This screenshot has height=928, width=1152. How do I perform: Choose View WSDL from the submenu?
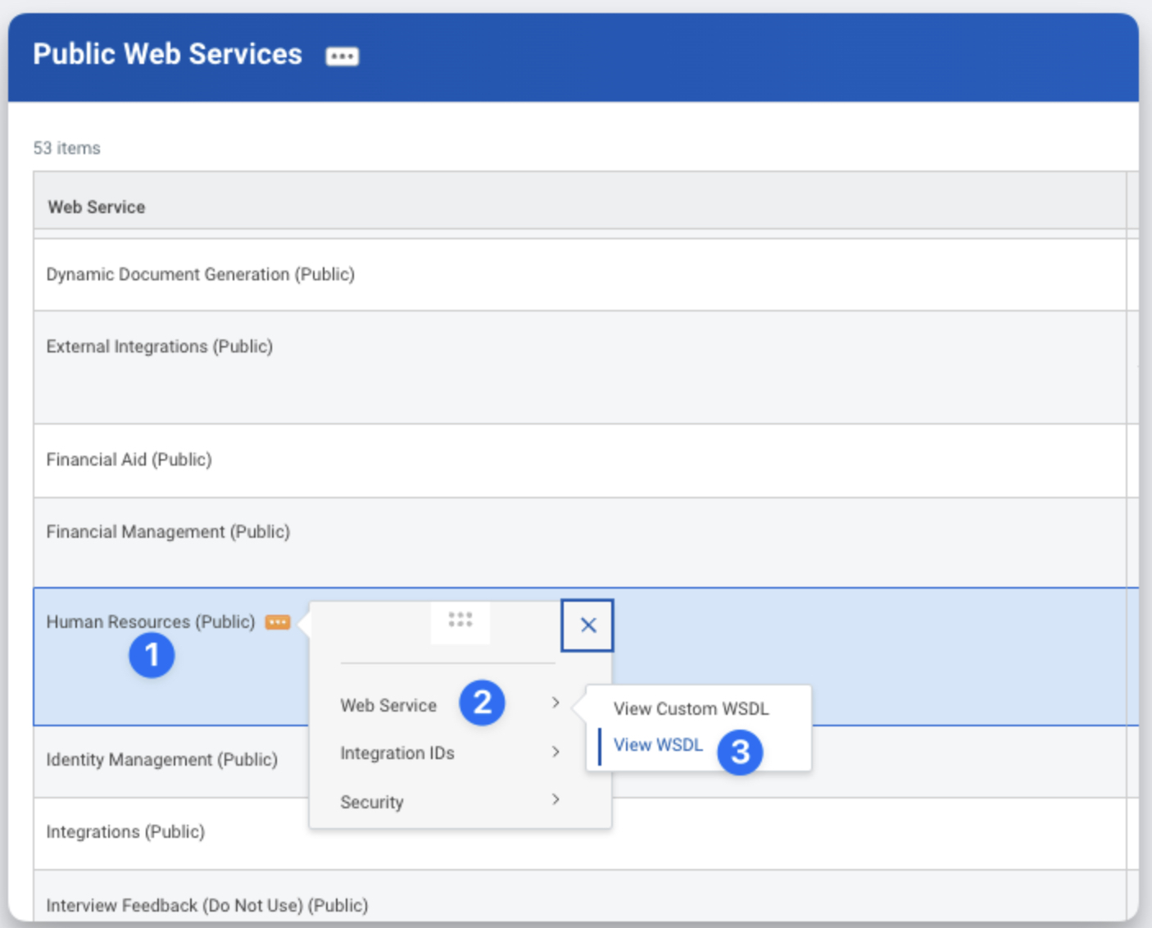pos(658,744)
